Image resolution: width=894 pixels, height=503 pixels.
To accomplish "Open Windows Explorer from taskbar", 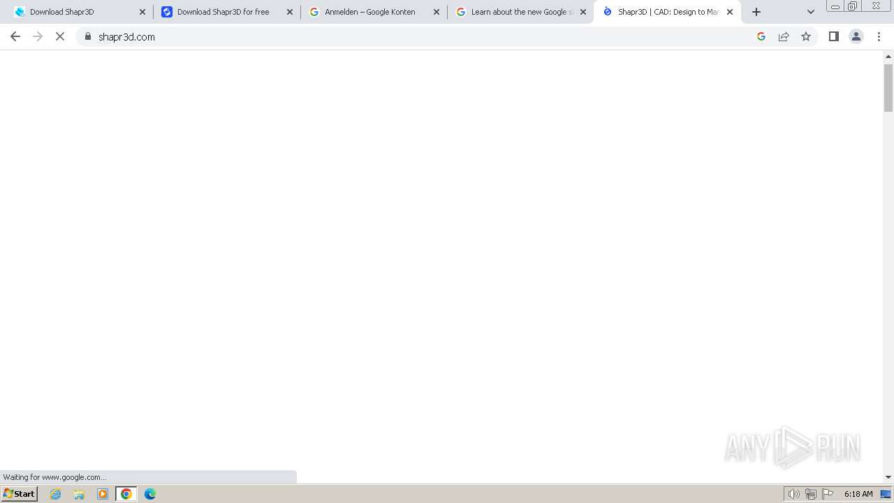I will pyautogui.click(x=79, y=494).
